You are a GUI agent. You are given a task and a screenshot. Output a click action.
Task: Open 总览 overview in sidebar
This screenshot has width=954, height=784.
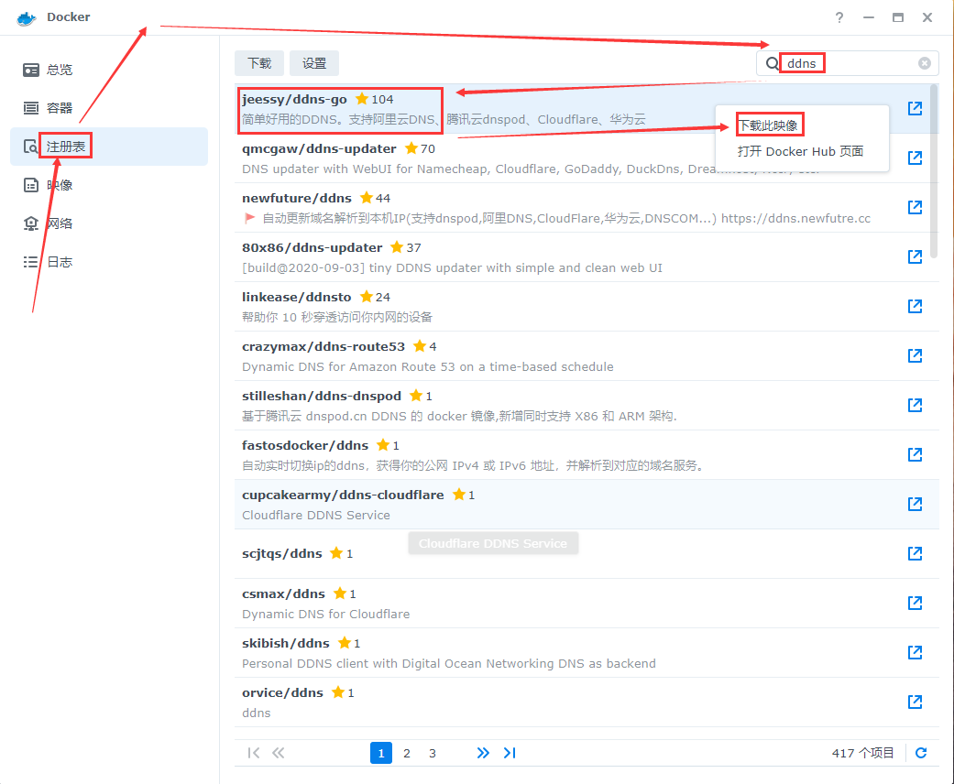click(x=109, y=70)
